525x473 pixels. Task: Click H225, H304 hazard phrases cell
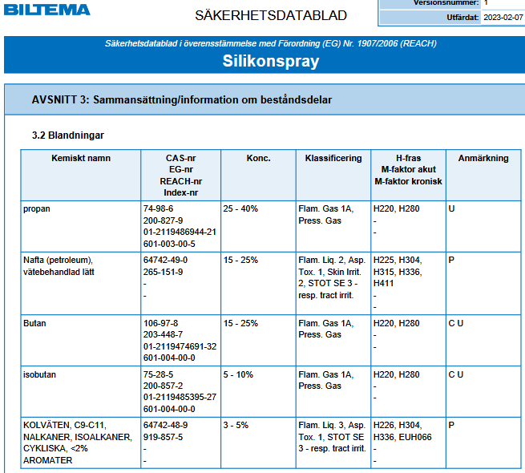[408, 283]
